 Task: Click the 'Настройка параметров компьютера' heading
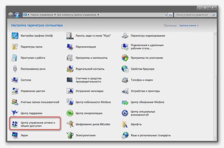[x=37, y=25]
